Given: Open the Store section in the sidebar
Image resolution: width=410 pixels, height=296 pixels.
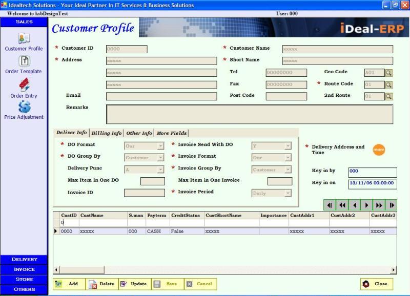Looking at the screenshot, I should 24,279.
